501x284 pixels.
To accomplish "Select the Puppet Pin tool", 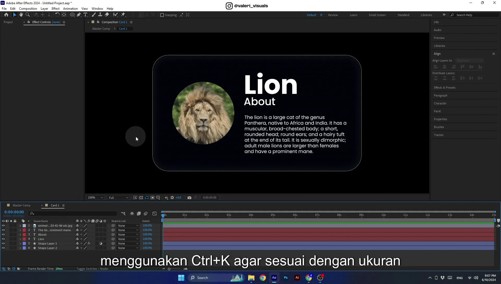I will [x=123, y=15].
